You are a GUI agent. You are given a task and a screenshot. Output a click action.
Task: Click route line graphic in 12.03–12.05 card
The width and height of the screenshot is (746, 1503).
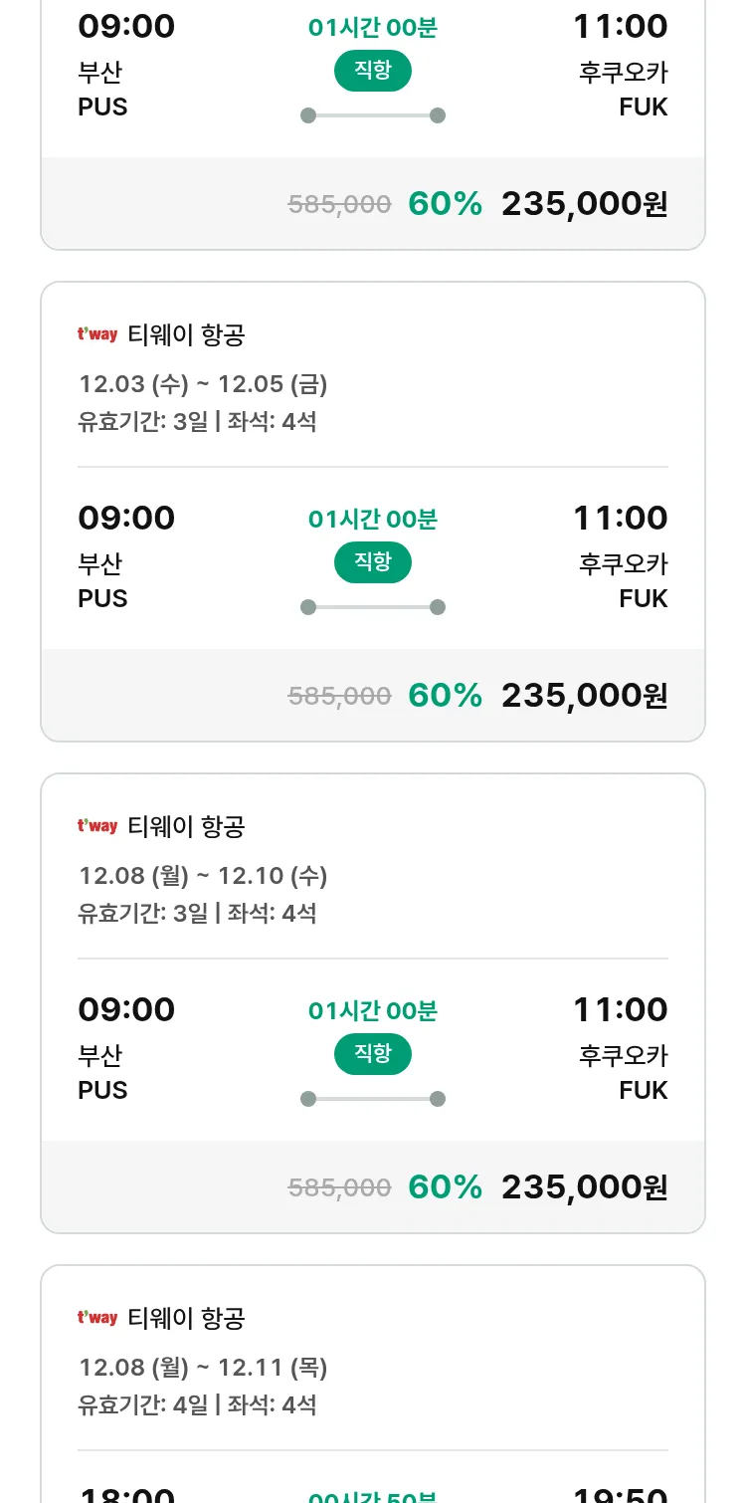tap(372, 607)
